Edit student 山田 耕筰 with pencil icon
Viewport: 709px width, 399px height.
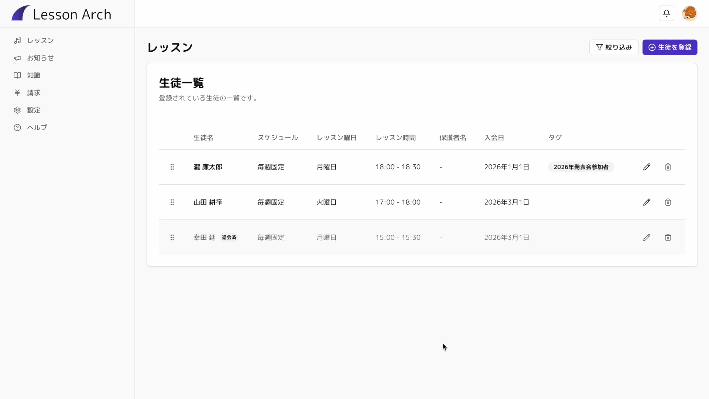coord(647,202)
